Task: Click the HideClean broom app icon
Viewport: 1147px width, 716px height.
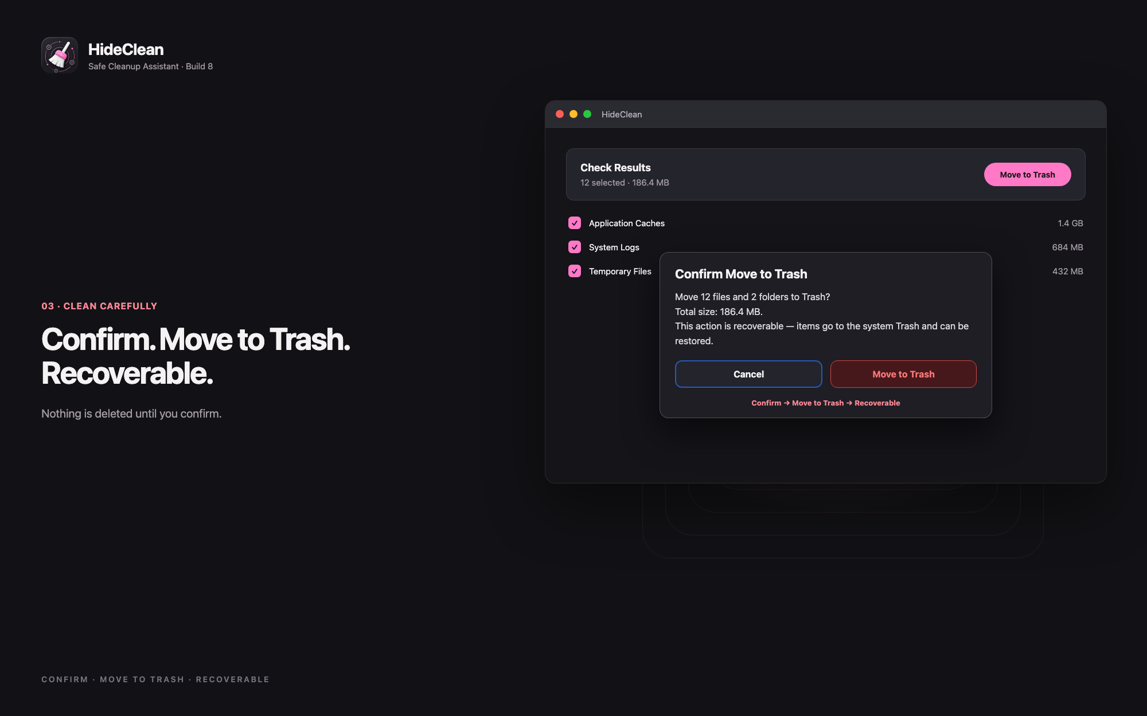Action: click(60, 55)
